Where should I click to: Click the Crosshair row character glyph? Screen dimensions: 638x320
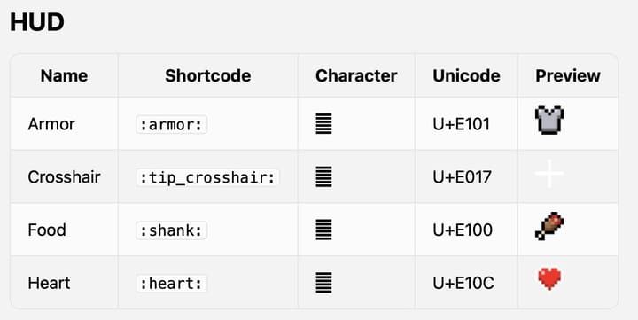click(x=323, y=176)
